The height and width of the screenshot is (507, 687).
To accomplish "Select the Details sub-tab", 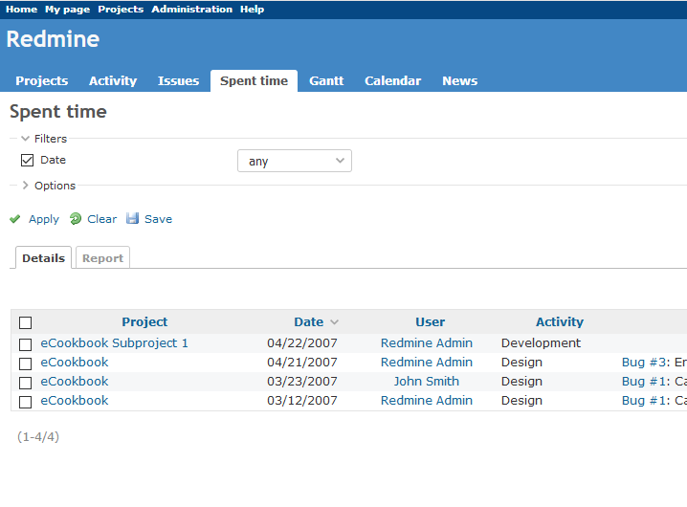I will [x=43, y=257].
